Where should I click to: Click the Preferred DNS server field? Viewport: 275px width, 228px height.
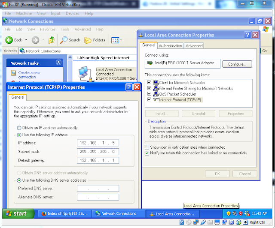(x=98, y=188)
